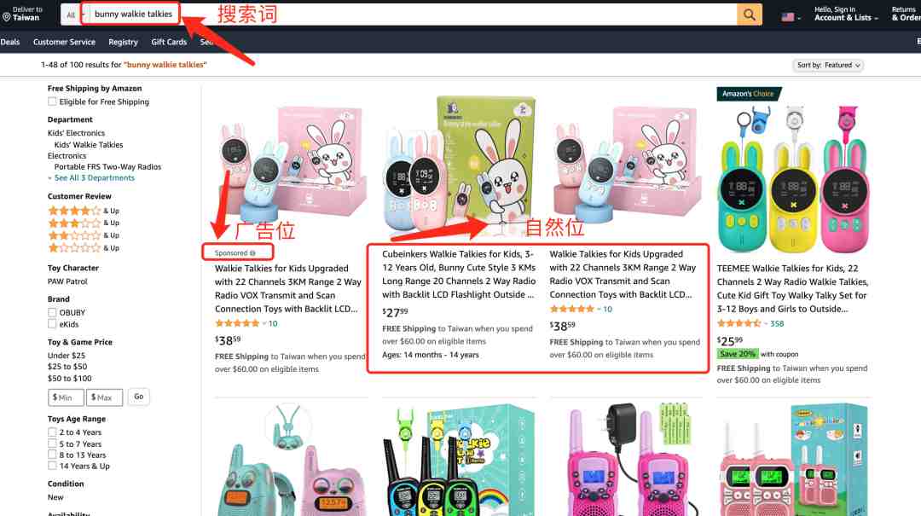The width and height of the screenshot is (921, 516).
Task: Click TEEMEE product star rating
Action: click(x=739, y=323)
